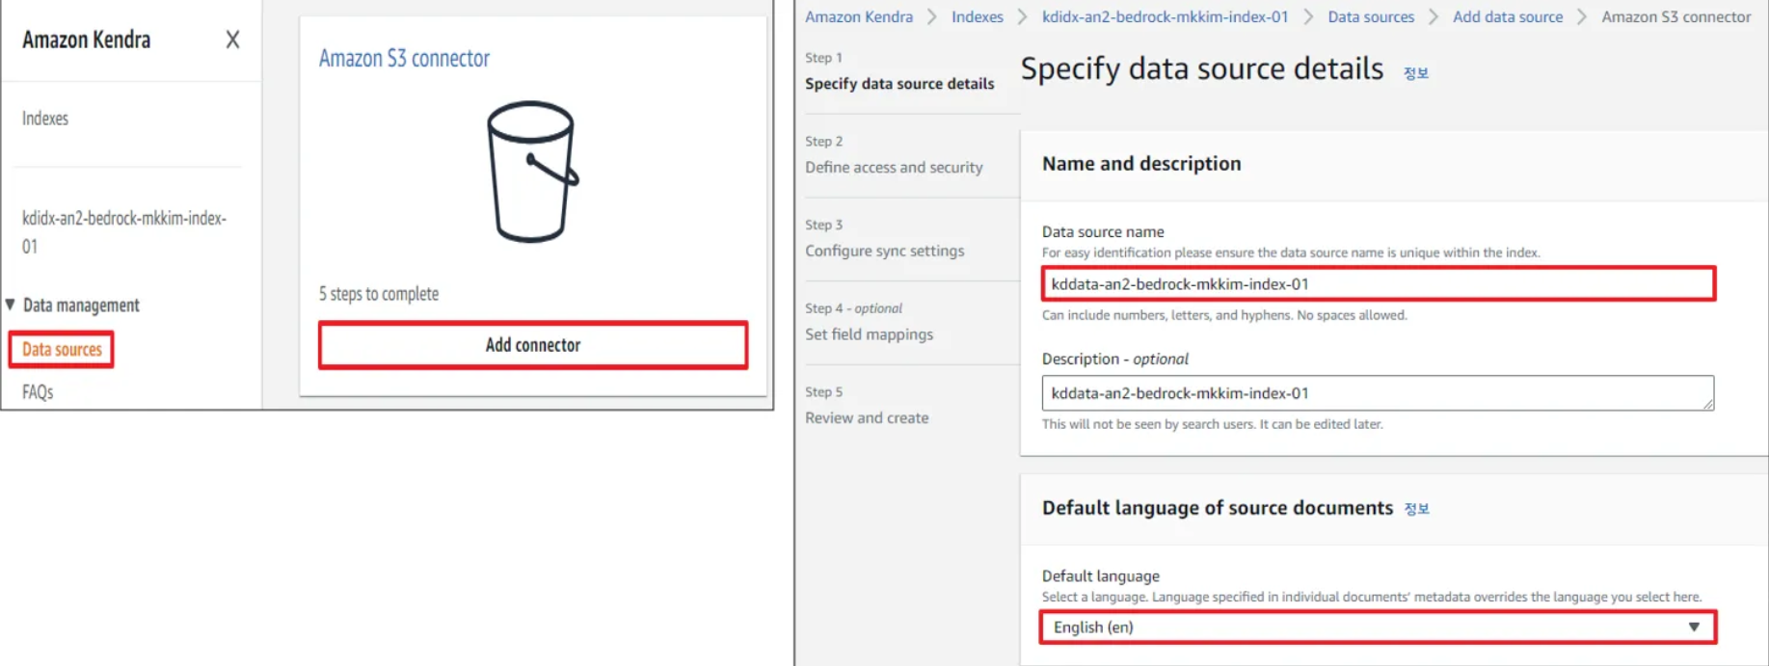Close the Amazon Kendra side panel
This screenshot has width=1769, height=666.
coord(232,40)
